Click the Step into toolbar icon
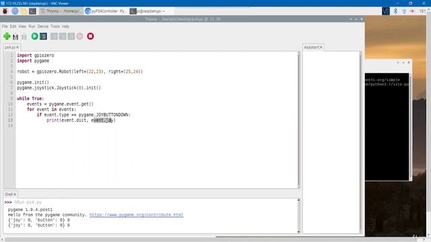 [x=63, y=36]
